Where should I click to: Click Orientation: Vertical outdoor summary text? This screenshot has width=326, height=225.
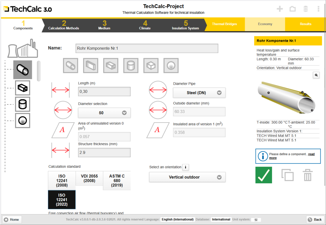point(279,68)
